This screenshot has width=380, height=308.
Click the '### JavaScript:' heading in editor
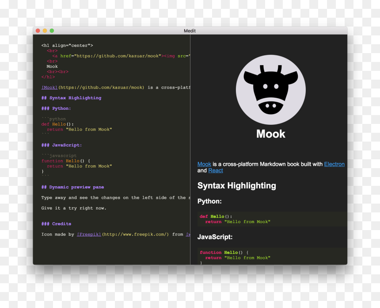click(61, 145)
